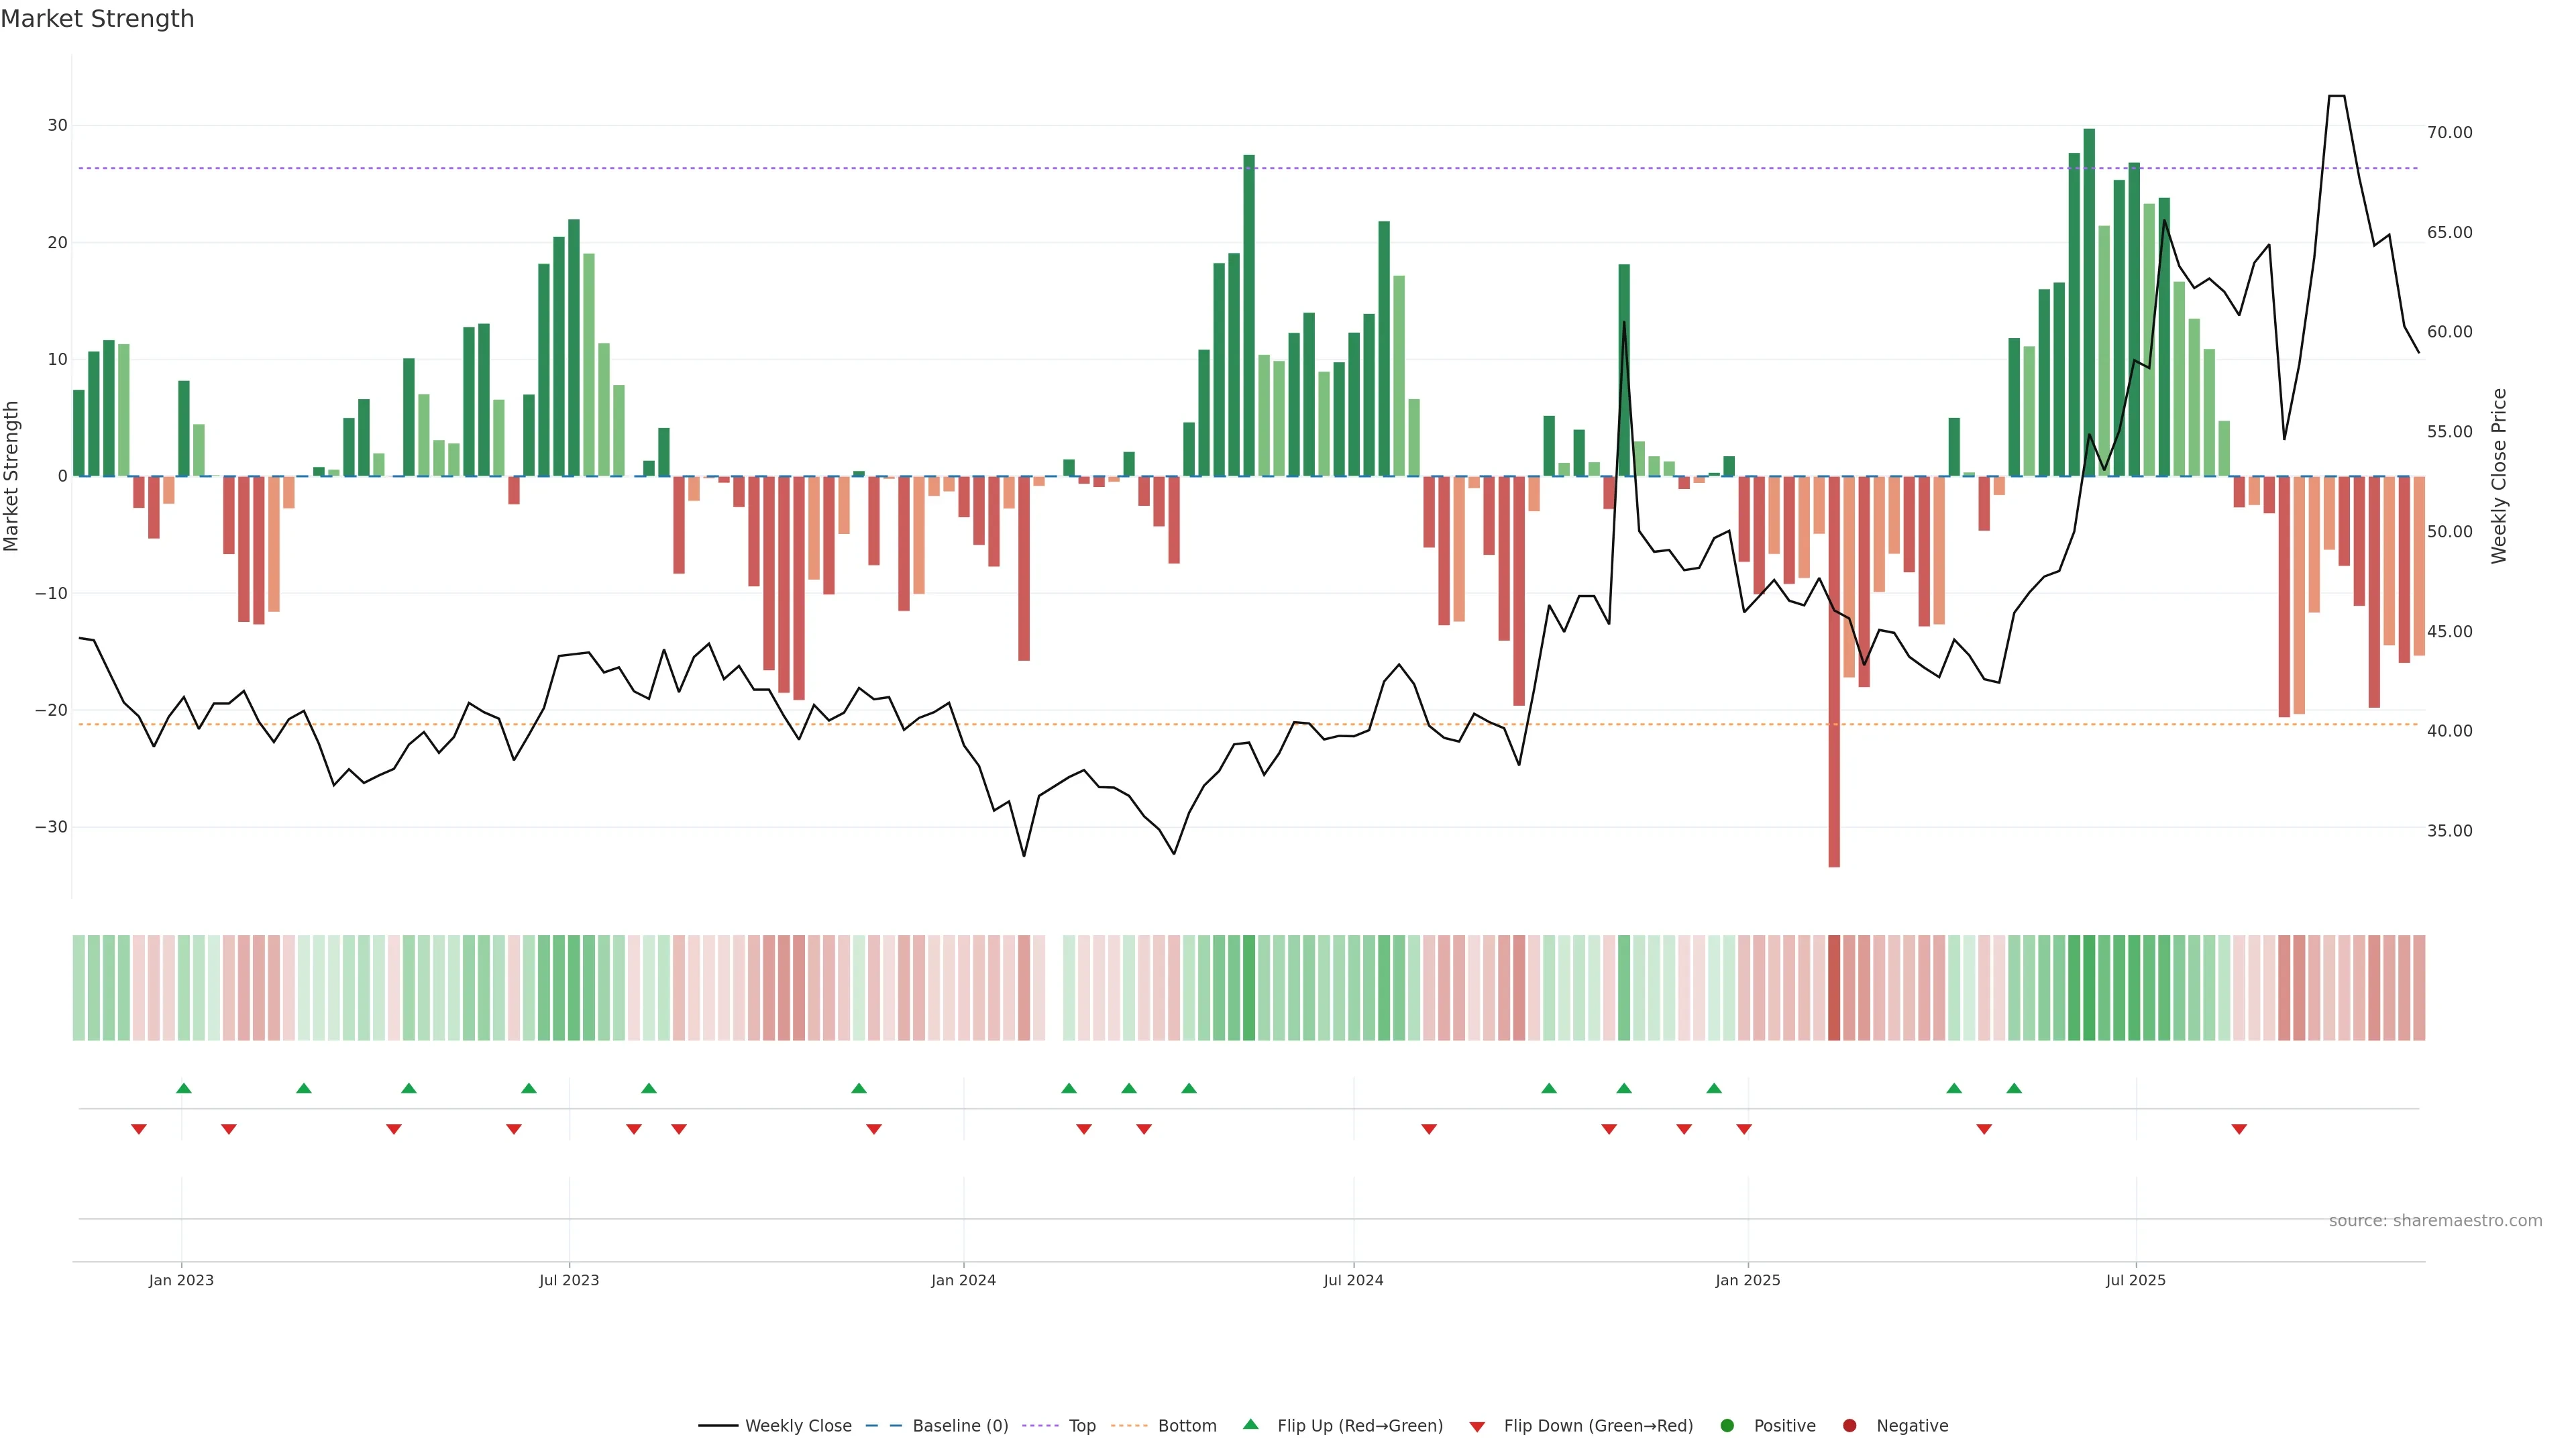Click the Jul 2025 x-axis label
Viewport: 2576px width, 1449px height.
coord(2135,1280)
